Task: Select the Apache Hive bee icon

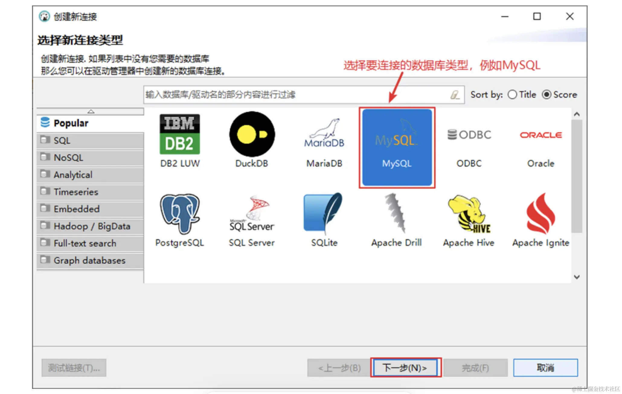Action: 469,214
